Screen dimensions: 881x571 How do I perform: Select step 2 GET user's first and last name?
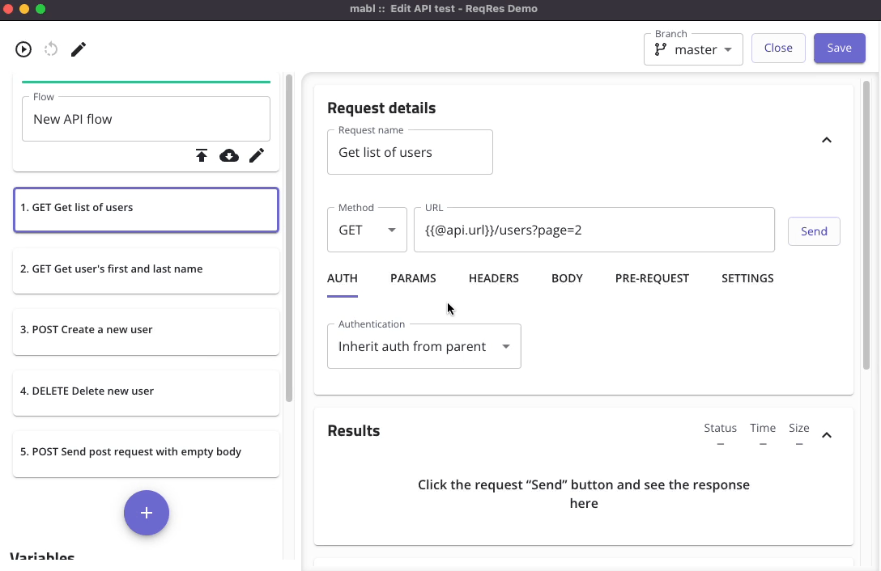(x=146, y=271)
